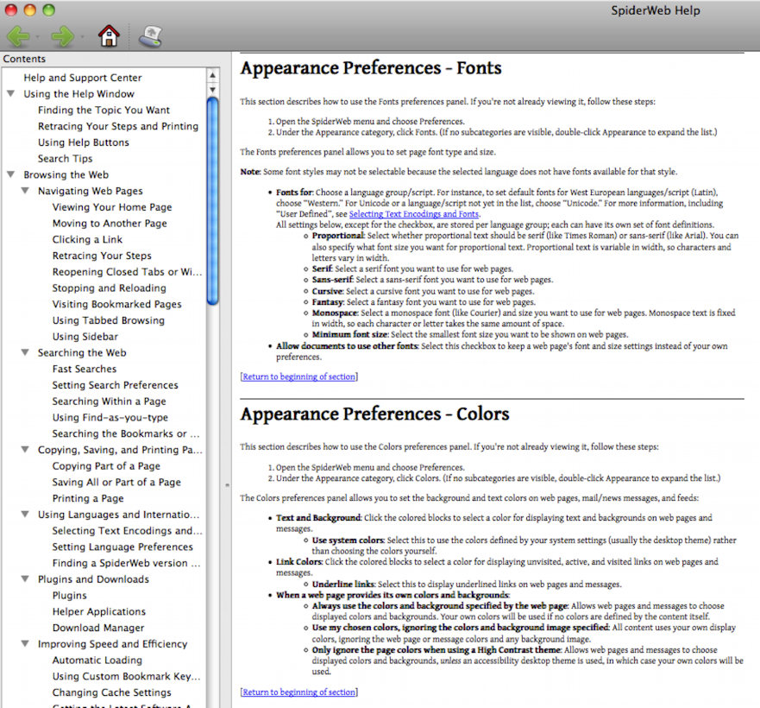
Task: Click the Appearance Preferences - Colors heading
Action: pyautogui.click(x=374, y=414)
